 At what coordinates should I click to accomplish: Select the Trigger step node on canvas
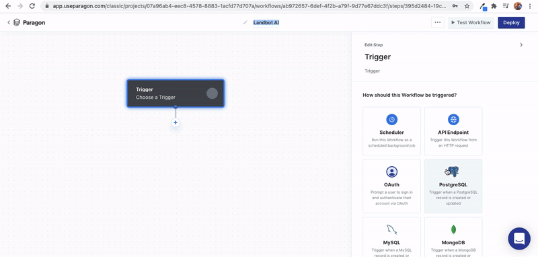[176, 94]
